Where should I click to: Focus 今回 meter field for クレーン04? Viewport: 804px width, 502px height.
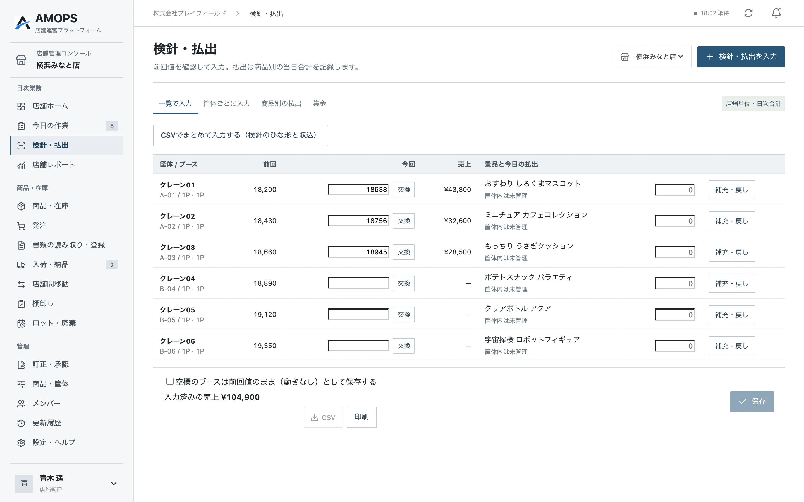coord(358,283)
